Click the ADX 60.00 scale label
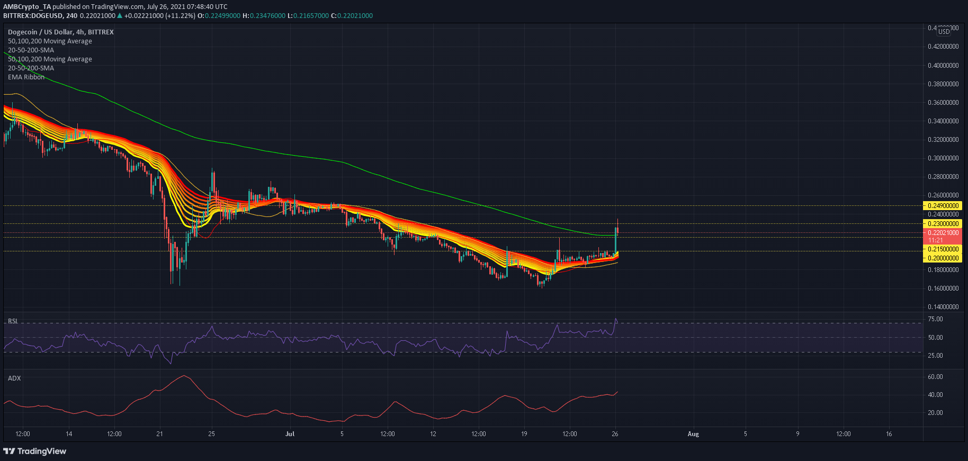Image resolution: width=968 pixels, height=461 pixels. [x=935, y=377]
